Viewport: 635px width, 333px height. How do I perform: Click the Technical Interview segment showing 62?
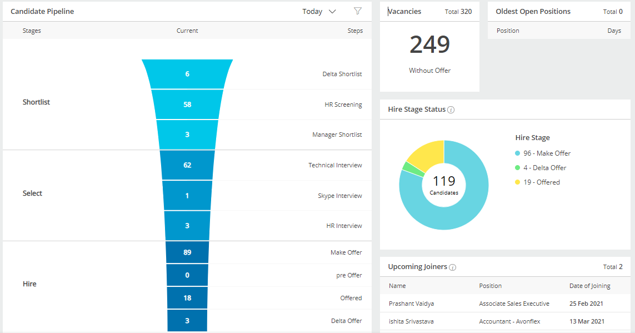(187, 165)
